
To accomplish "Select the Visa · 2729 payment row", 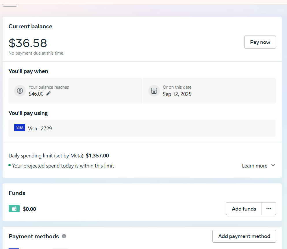I will [x=142, y=128].
